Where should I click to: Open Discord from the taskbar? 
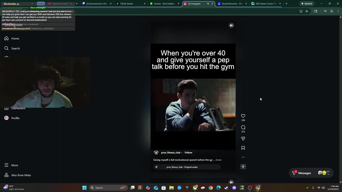click(x=234, y=188)
